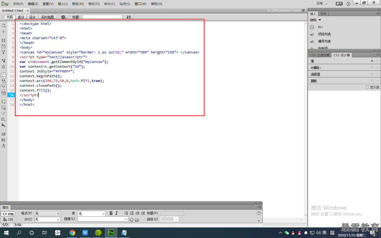Toggle HTML mode in Properties panel
Viewport: 381px width, 238px height.
point(8,214)
